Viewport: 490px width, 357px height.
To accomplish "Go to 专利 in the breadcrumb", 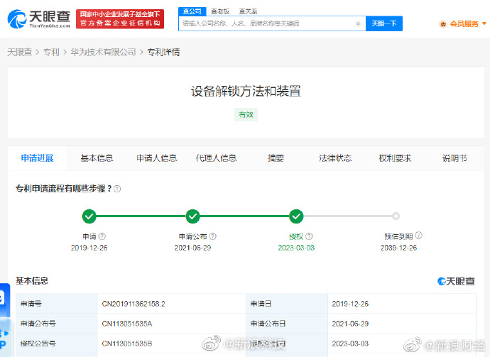I will pos(51,53).
